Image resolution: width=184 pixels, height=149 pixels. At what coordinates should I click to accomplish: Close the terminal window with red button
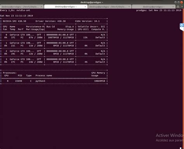coord(182,2)
